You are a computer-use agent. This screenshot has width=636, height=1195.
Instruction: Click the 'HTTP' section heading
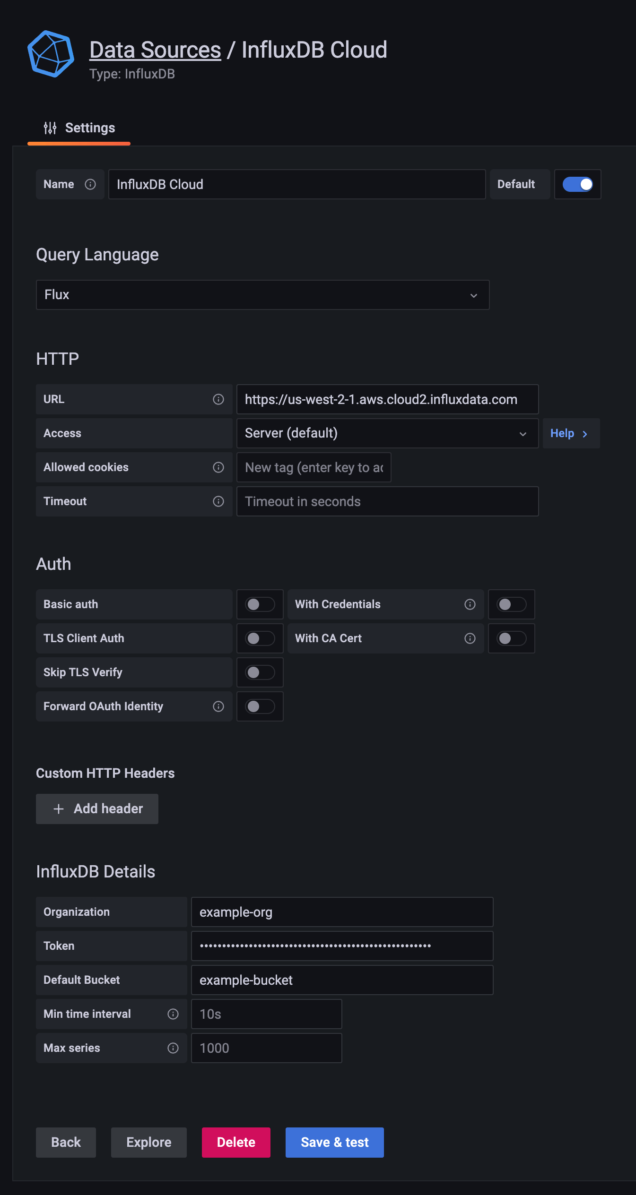click(58, 359)
